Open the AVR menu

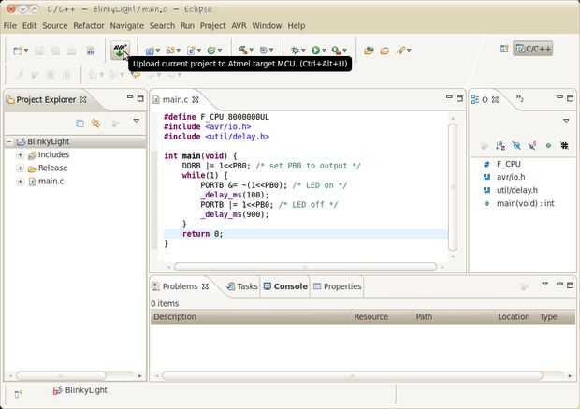[x=238, y=25]
